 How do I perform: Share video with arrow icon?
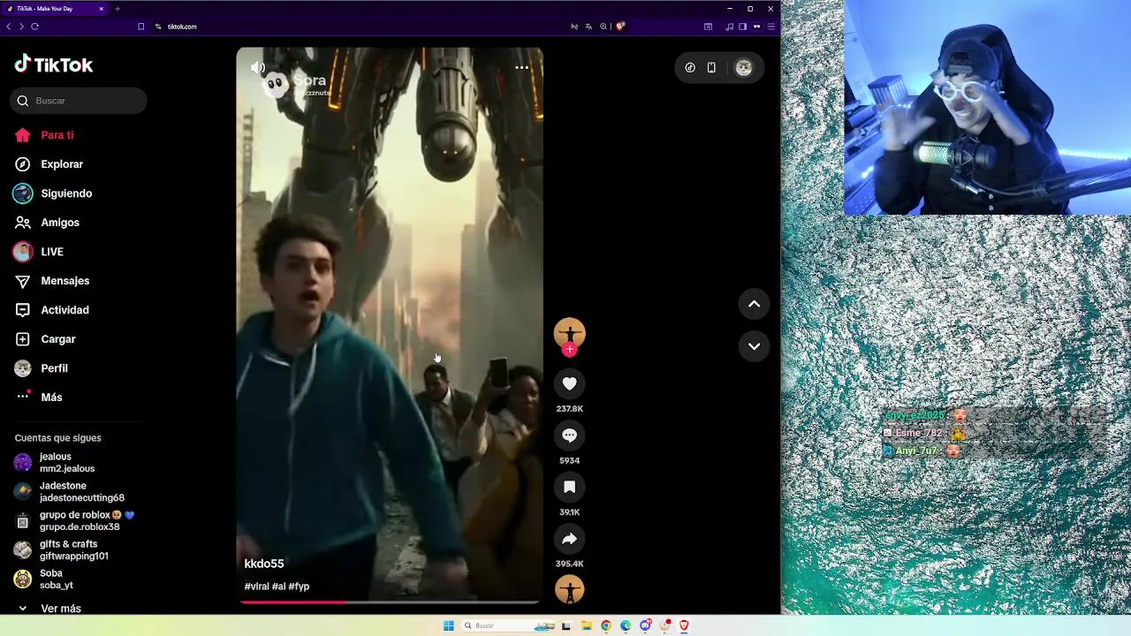pos(569,539)
